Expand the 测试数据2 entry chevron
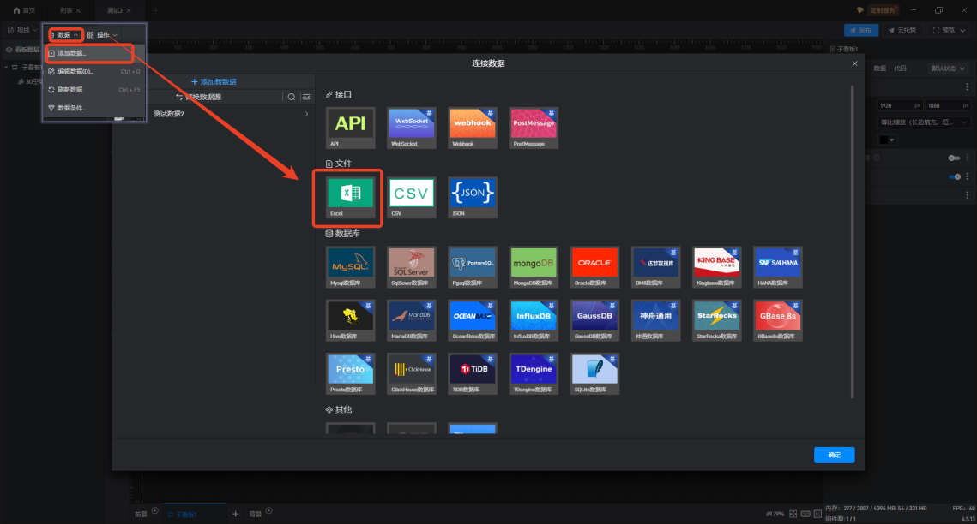 click(x=306, y=114)
